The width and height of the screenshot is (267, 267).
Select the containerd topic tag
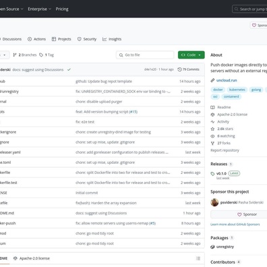point(231,96)
